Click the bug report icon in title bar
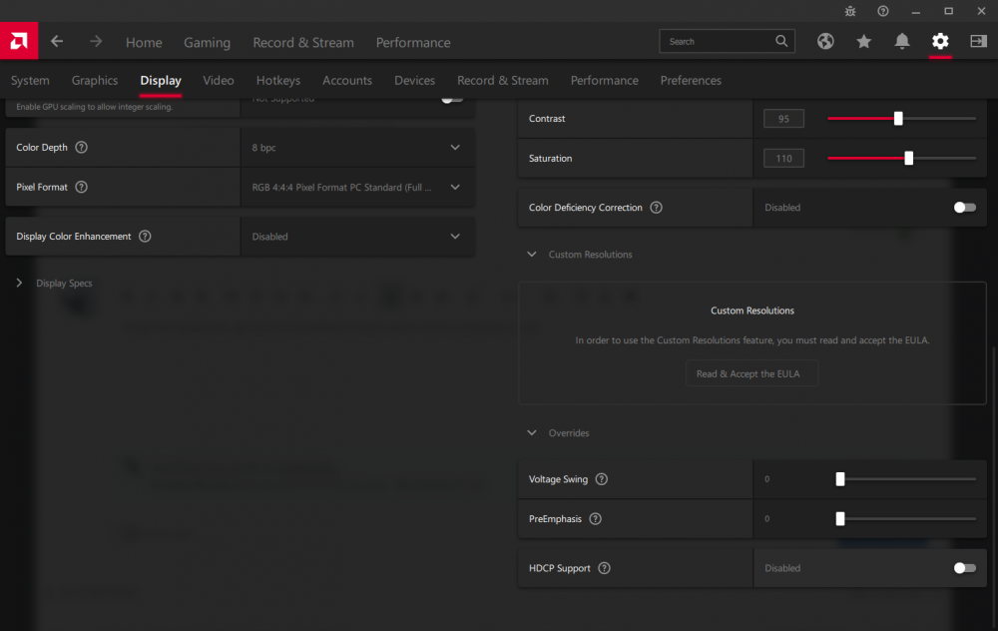Viewport: 998px width, 631px height. pyautogui.click(x=850, y=11)
